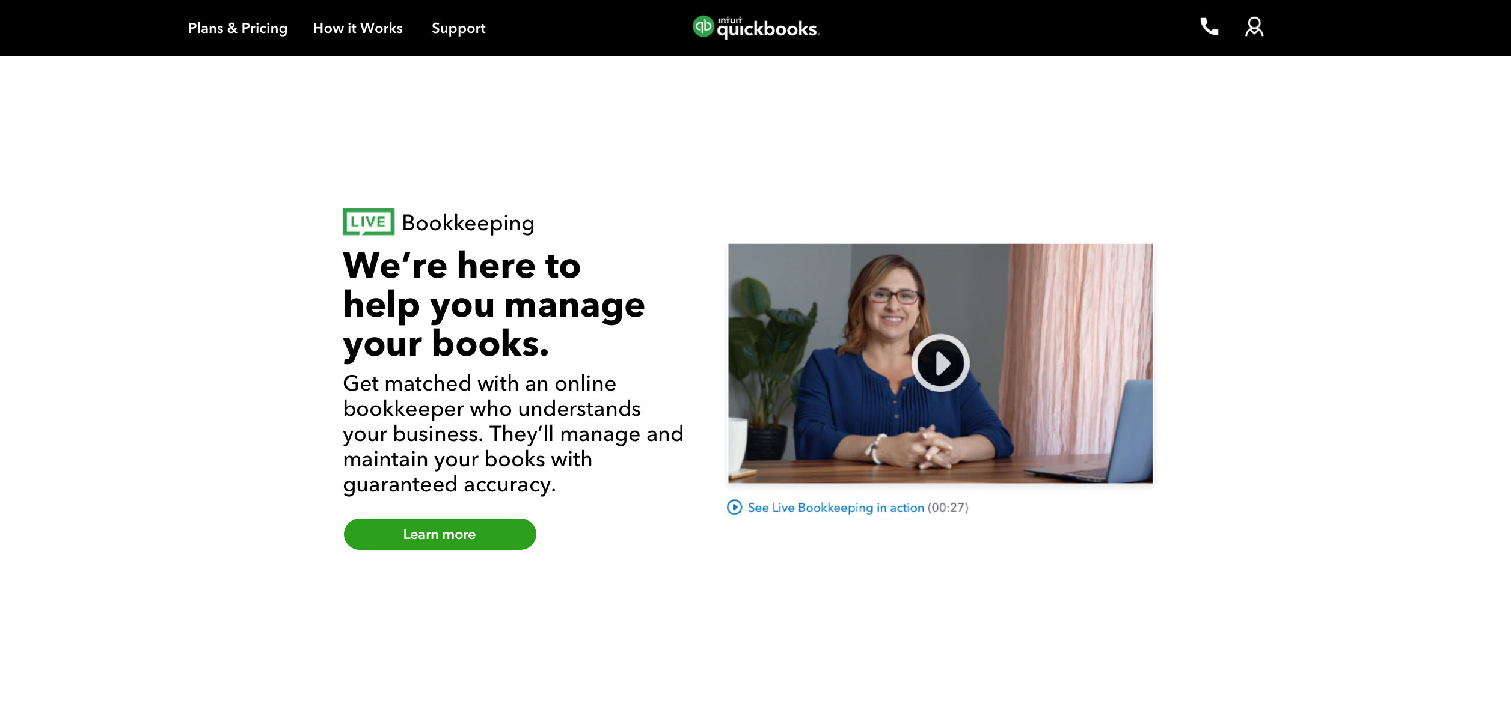
Task: Click the green QuickBooks qb circle logo
Action: click(x=703, y=26)
